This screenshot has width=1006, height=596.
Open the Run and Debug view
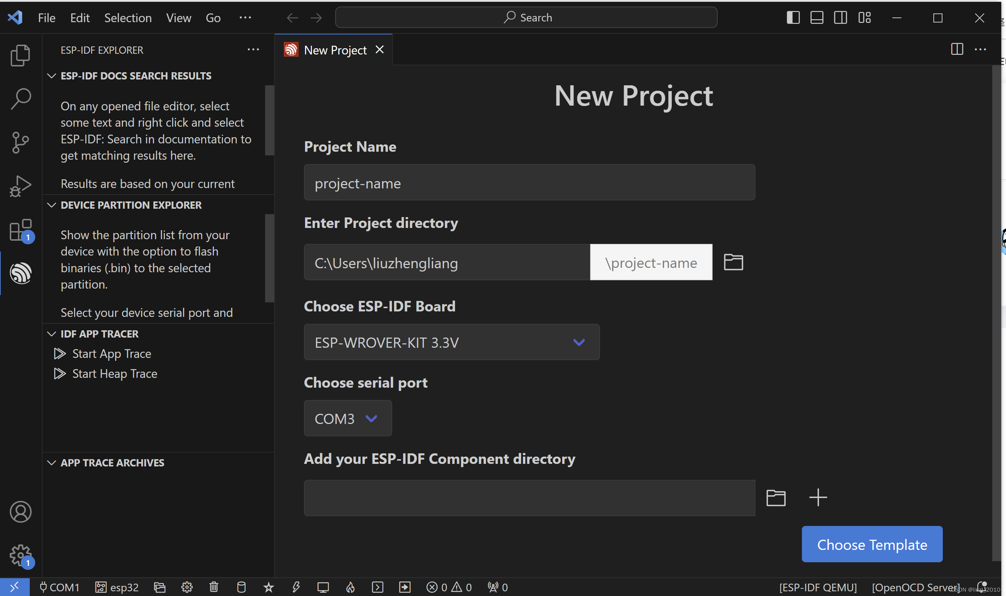(20, 186)
